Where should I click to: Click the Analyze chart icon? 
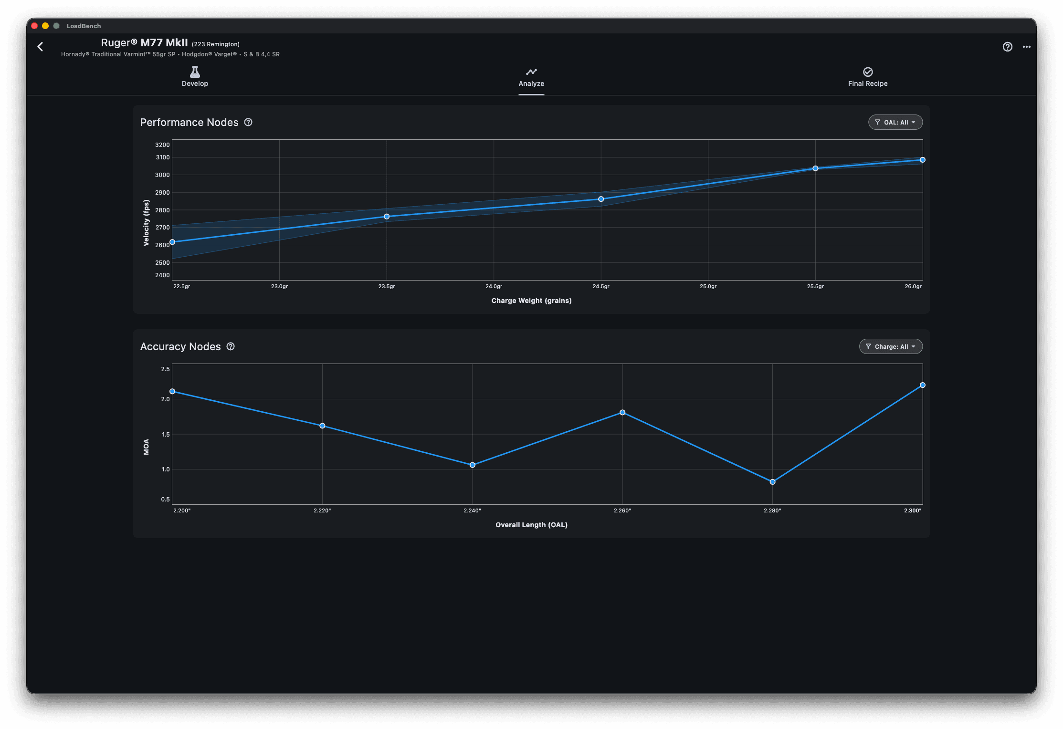(x=531, y=72)
